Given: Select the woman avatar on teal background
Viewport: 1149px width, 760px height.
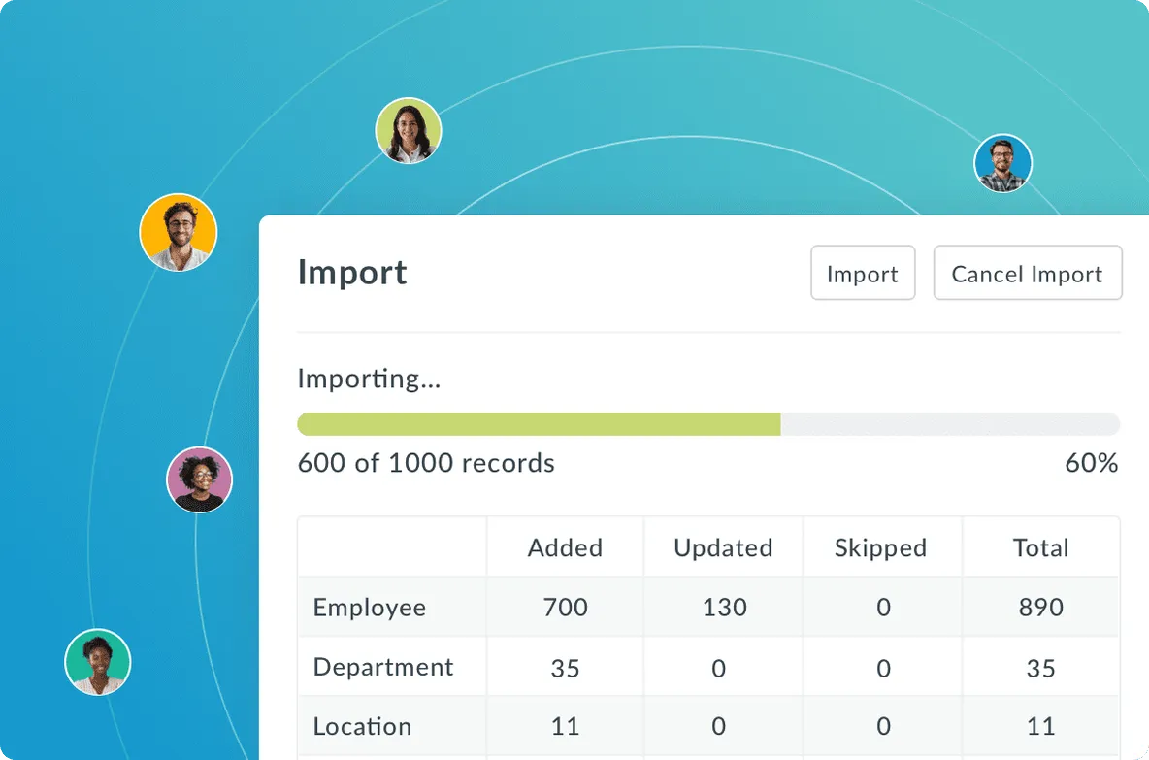Looking at the screenshot, I should click(97, 662).
